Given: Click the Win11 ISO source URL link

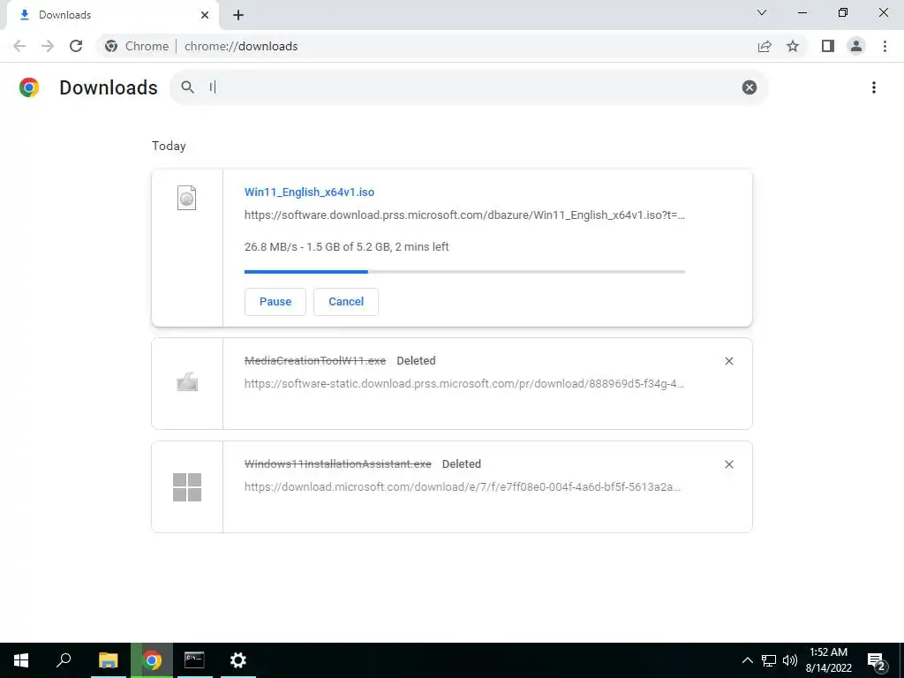Looking at the screenshot, I should pyautogui.click(x=464, y=215).
